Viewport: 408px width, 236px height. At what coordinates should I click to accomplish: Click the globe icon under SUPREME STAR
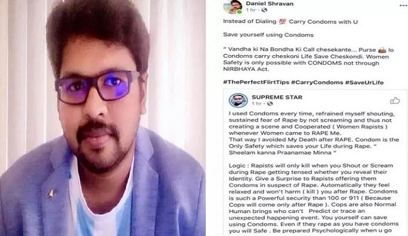pos(270,103)
